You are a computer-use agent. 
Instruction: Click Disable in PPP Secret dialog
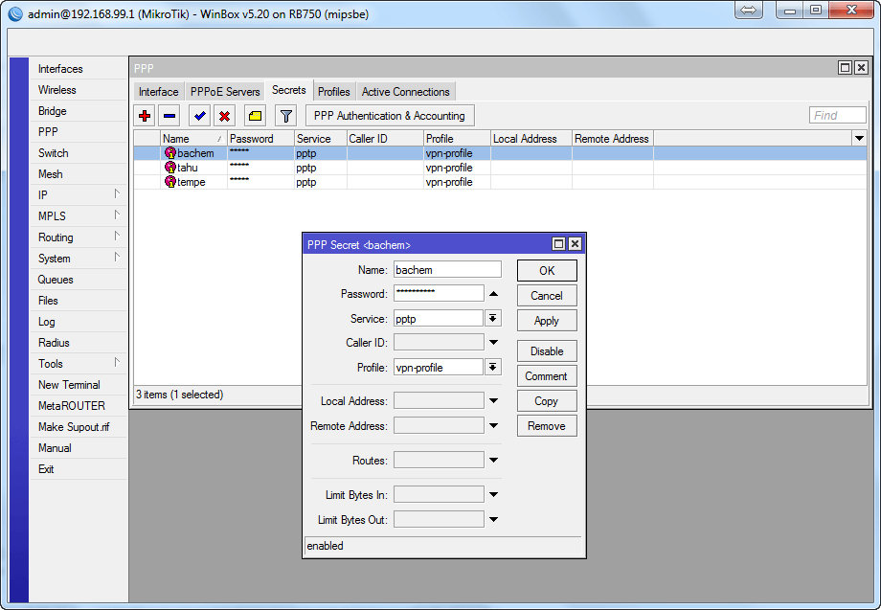pos(547,351)
